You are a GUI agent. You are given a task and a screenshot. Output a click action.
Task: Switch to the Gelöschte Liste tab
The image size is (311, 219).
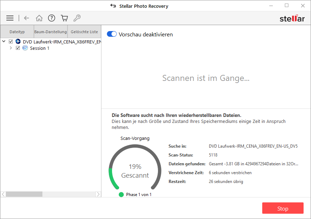[84, 32]
